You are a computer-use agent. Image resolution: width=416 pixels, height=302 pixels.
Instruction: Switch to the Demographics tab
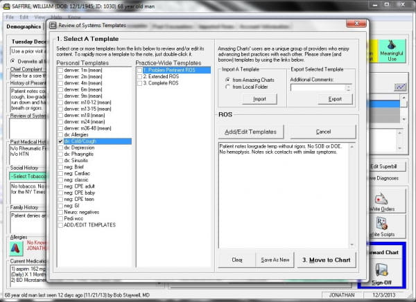coord(24,26)
